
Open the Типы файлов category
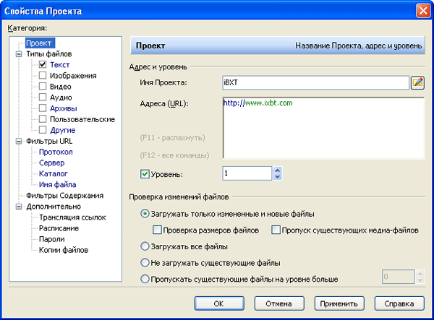tap(49, 54)
